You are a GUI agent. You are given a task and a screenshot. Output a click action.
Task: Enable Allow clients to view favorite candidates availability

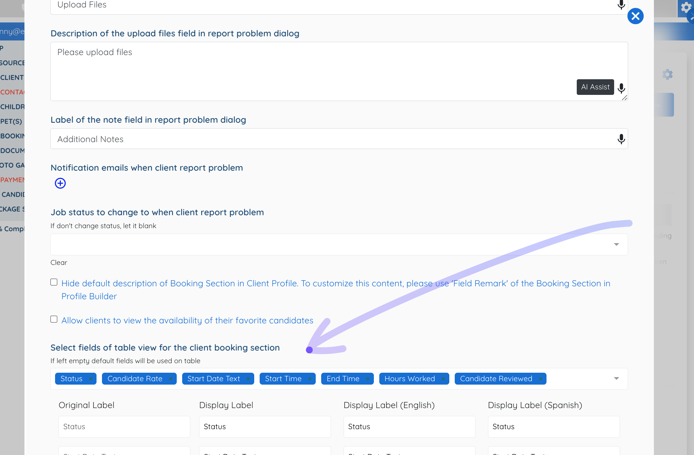point(54,319)
